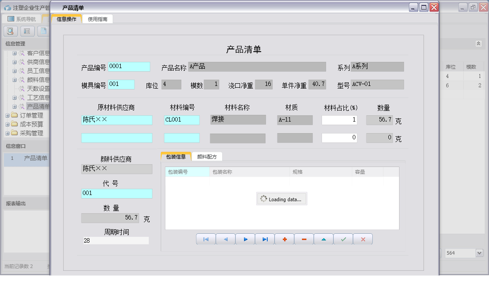Open the search tool in the top toolbar
Viewport: 489px width, 305px height.
[x=10, y=31]
